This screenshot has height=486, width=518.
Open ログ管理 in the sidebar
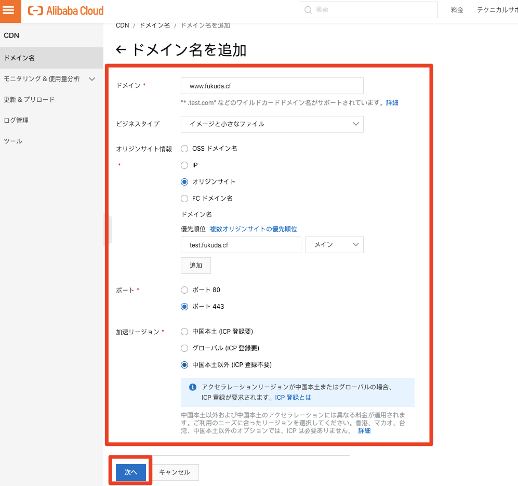pos(16,121)
